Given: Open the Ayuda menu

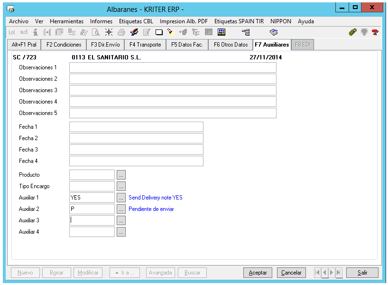Looking at the screenshot, I should [305, 21].
